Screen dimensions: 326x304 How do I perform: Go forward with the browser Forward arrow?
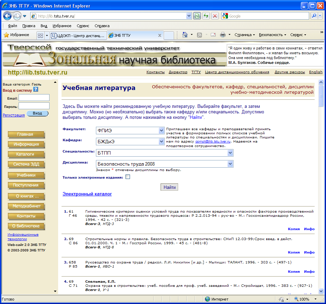(17, 16)
